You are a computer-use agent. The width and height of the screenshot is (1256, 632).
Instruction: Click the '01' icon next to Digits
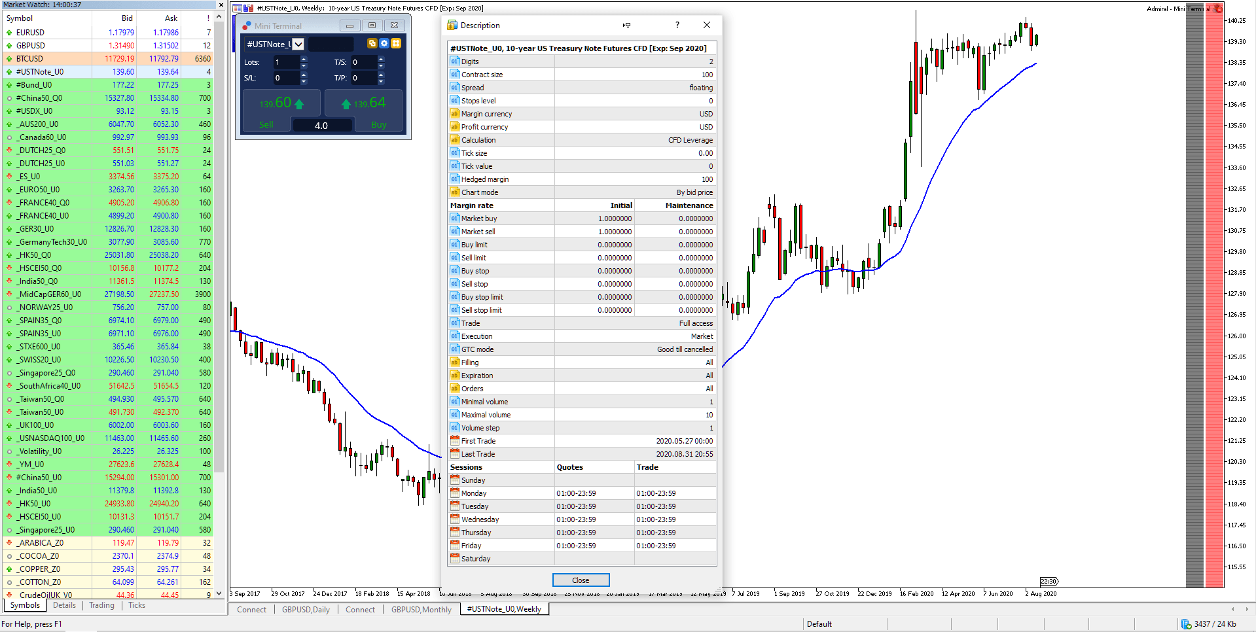pyautogui.click(x=454, y=61)
